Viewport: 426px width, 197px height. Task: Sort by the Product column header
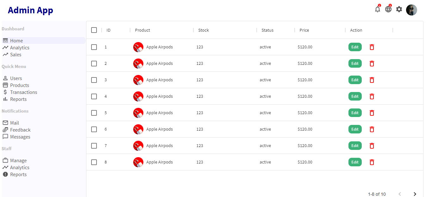142,30
